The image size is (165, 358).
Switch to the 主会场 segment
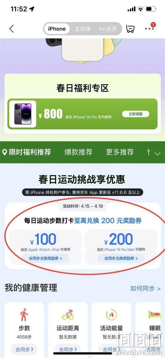pos(82,29)
